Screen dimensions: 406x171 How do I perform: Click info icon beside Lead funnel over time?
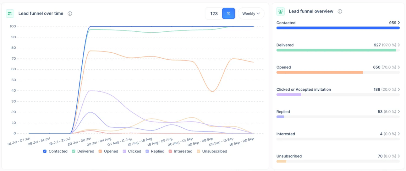click(70, 13)
